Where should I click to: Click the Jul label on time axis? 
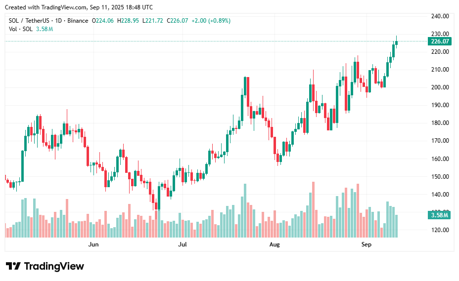click(182, 244)
